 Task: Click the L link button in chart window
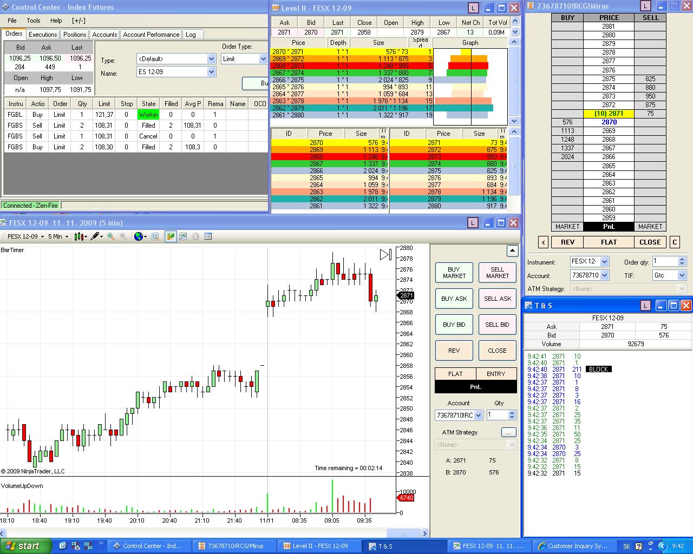pos(473,223)
